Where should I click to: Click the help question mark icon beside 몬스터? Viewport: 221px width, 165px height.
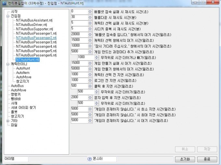point(90,159)
